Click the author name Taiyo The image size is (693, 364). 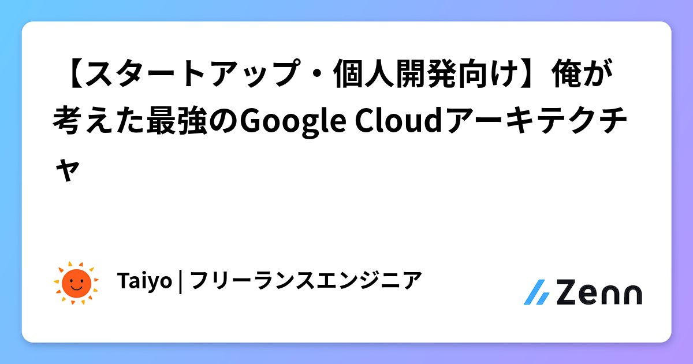click(144, 281)
